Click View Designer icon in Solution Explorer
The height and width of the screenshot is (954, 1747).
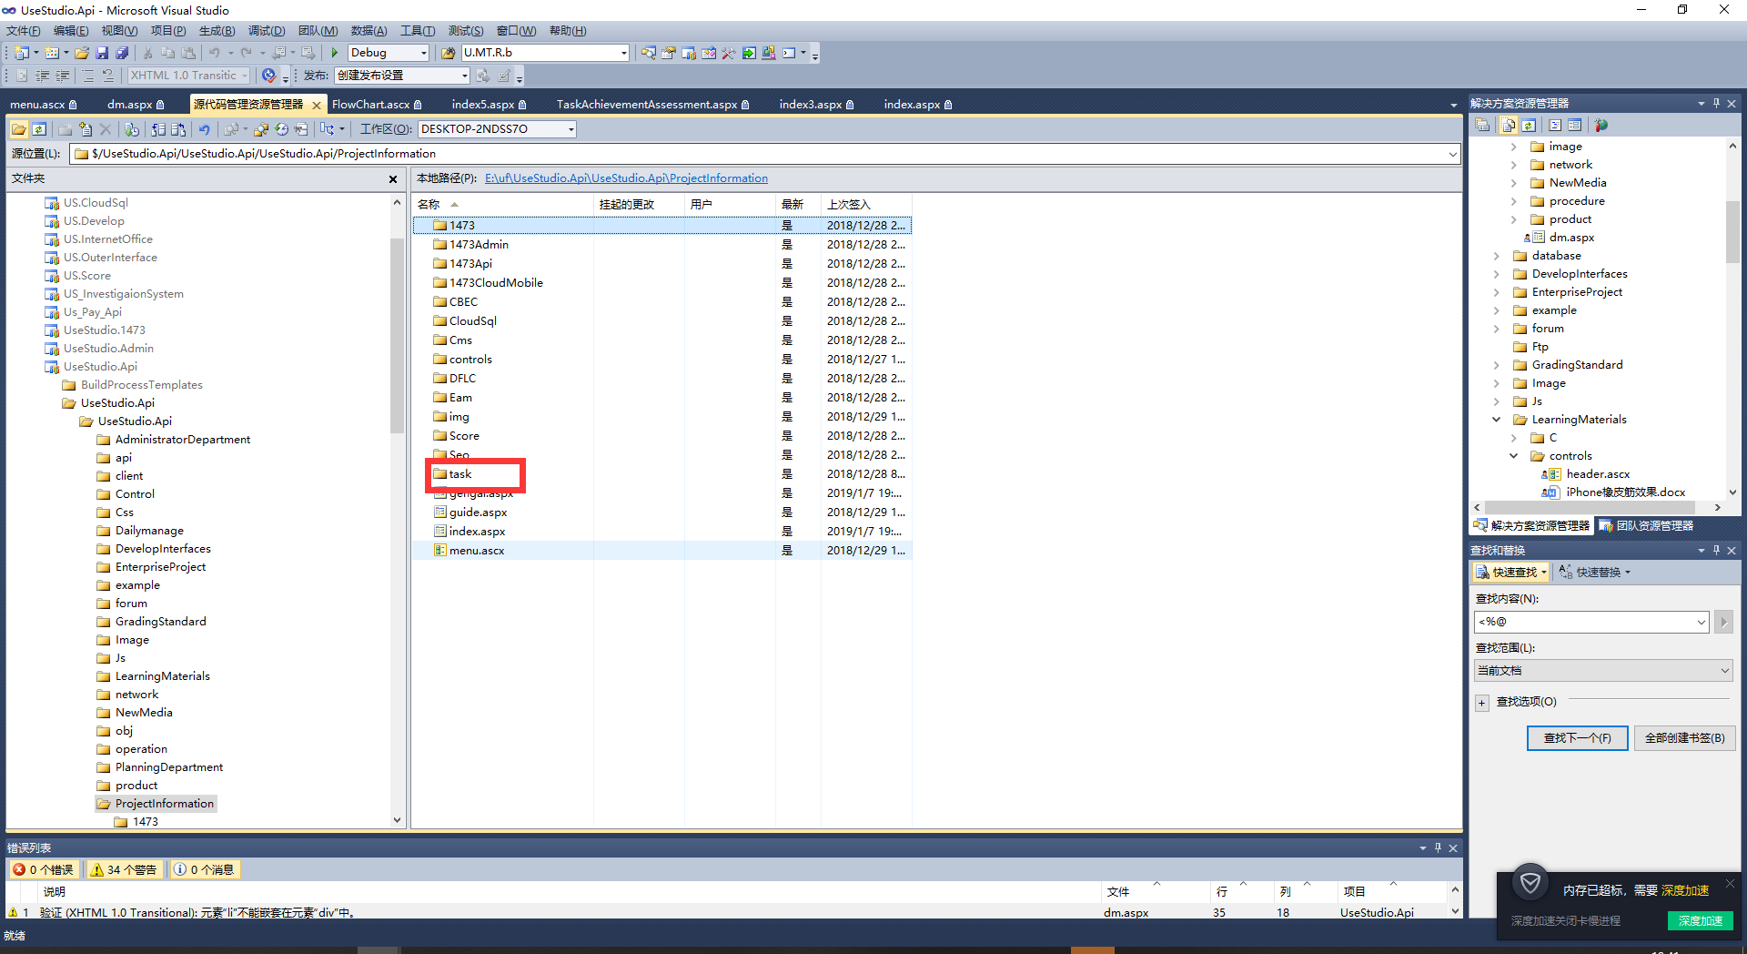pyautogui.click(x=1575, y=125)
